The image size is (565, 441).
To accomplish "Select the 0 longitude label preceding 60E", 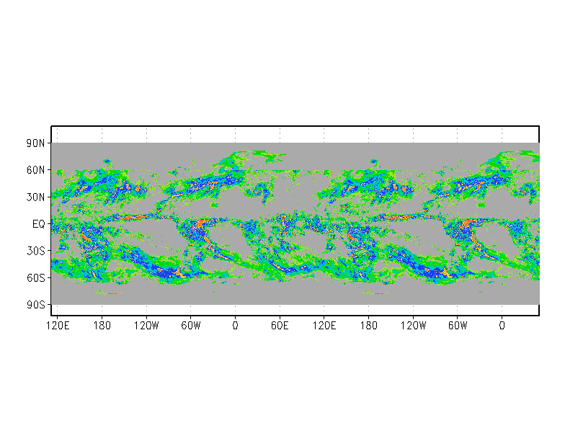I will (235, 326).
